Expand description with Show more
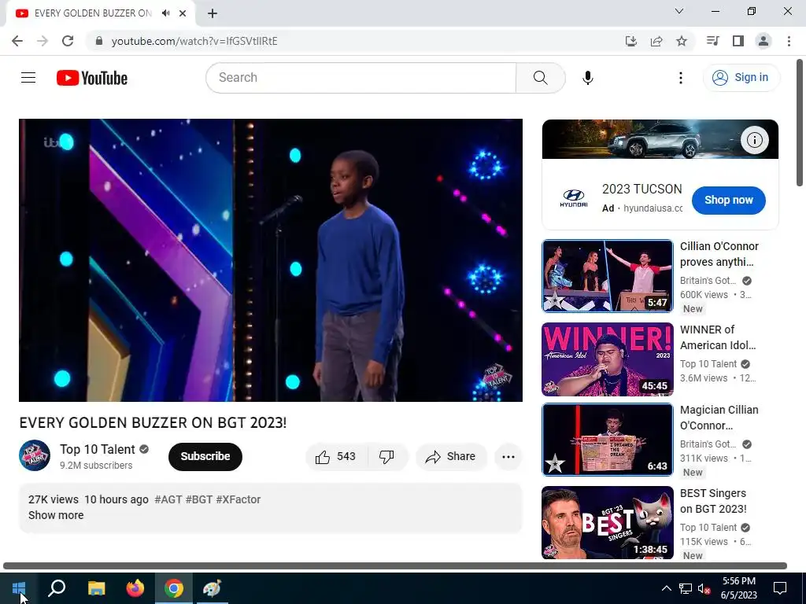 (56, 515)
